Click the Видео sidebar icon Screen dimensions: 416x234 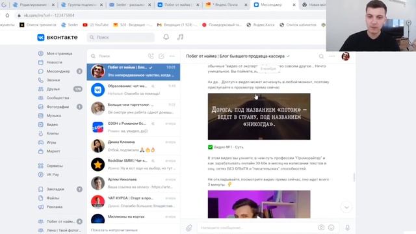coord(40,124)
